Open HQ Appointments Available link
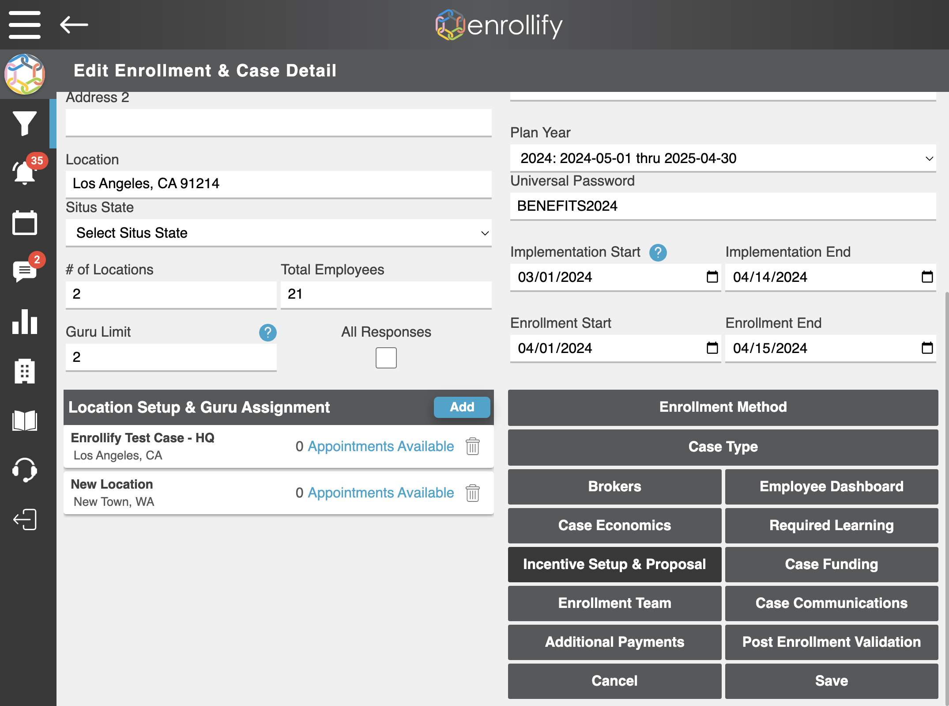 coord(380,446)
